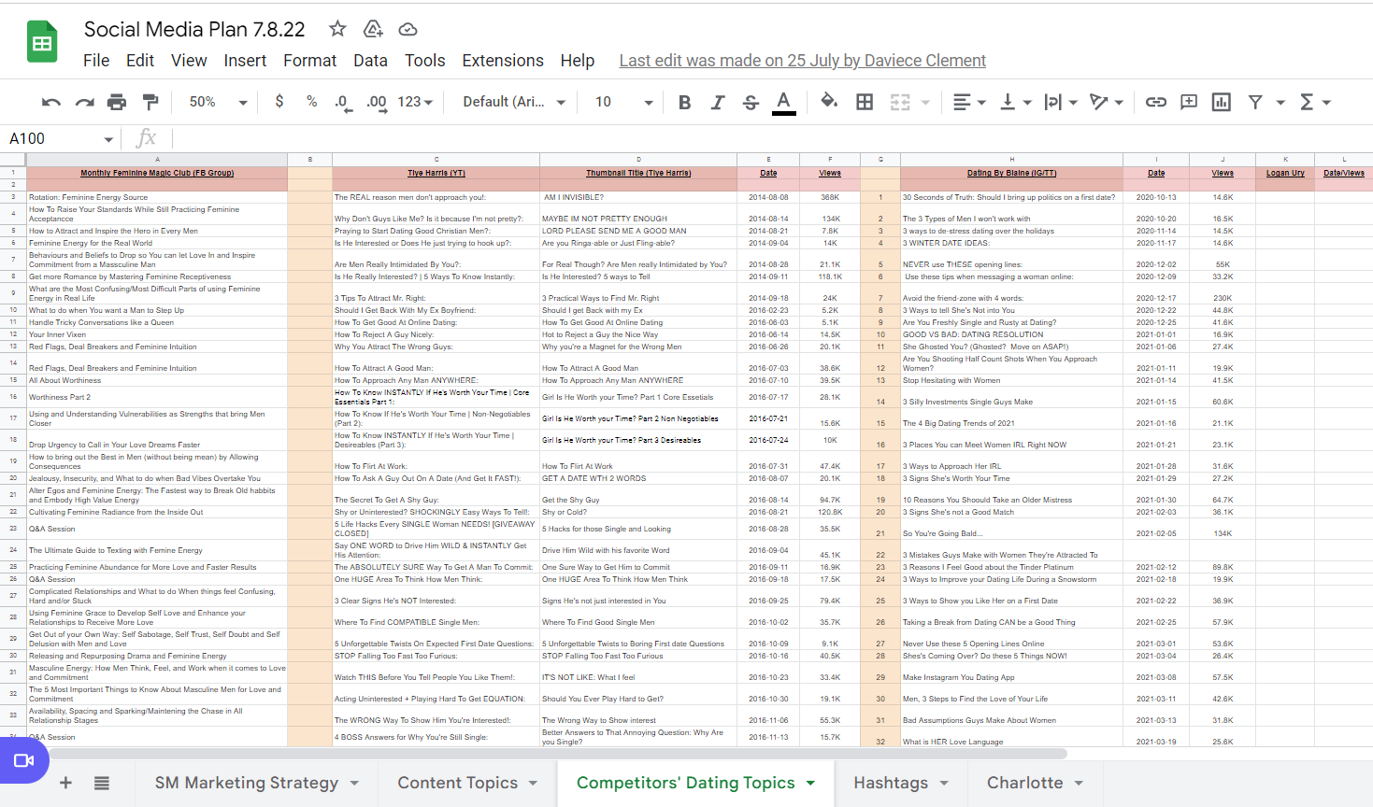Add a new sheet with plus
The image size is (1373, 807).
(x=65, y=783)
